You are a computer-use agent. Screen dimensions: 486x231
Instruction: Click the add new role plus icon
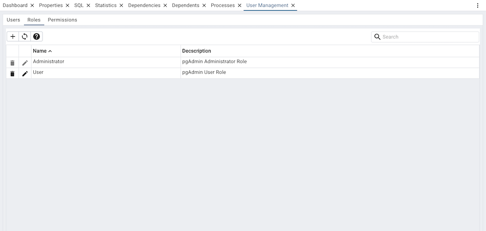tap(13, 37)
